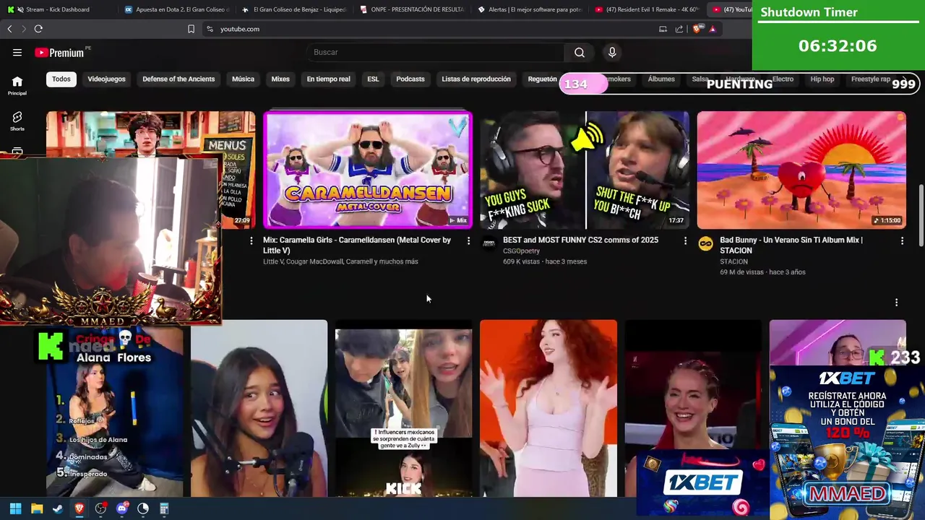Open CSGOpoetry channel name link
925x520 pixels.
pos(521,251)
